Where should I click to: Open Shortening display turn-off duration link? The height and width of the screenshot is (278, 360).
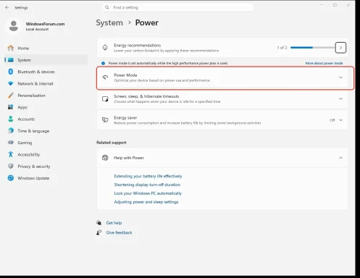click(147, 185)
